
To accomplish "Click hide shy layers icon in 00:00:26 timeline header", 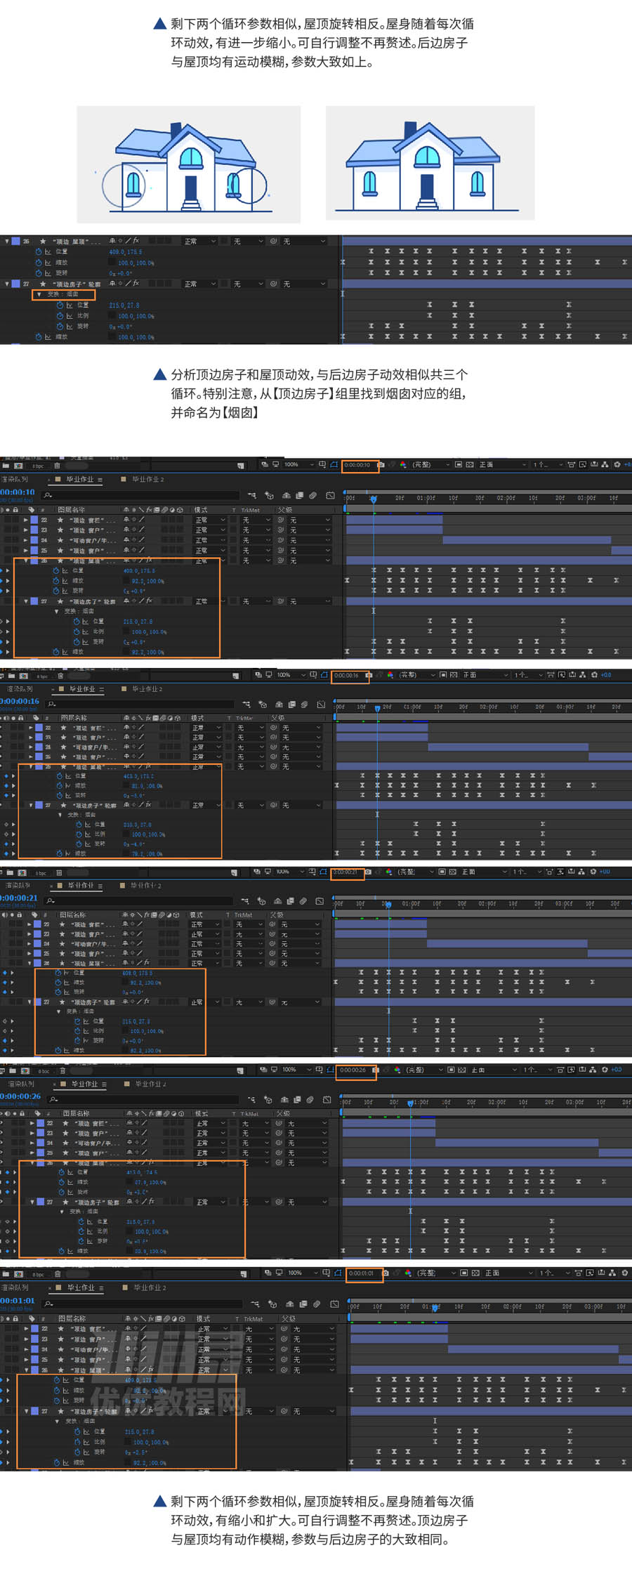I will (x=284, y=1099).
